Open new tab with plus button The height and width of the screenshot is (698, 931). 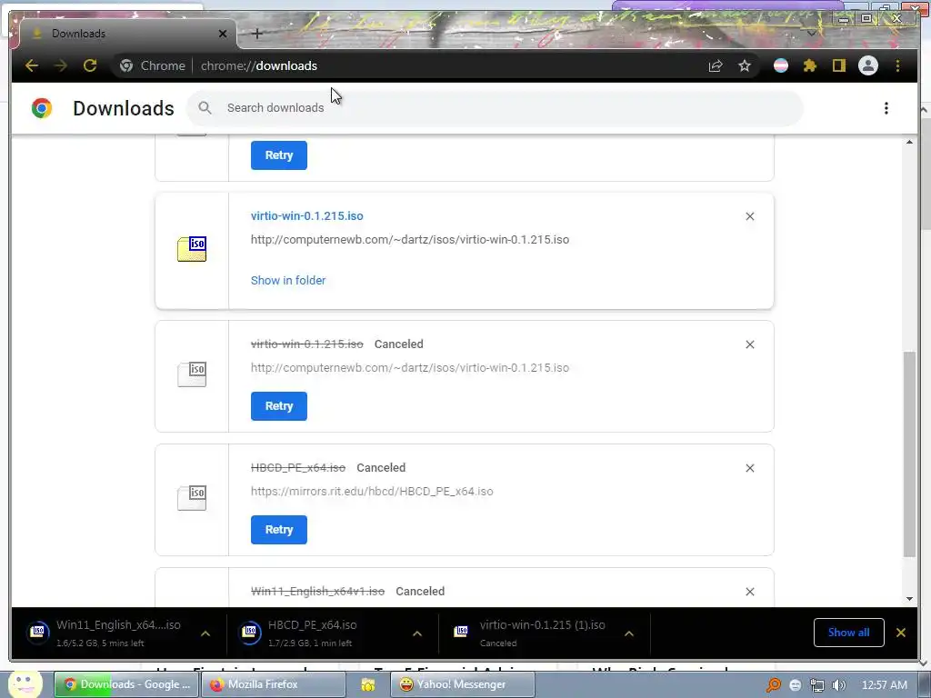tap(257, 34)
